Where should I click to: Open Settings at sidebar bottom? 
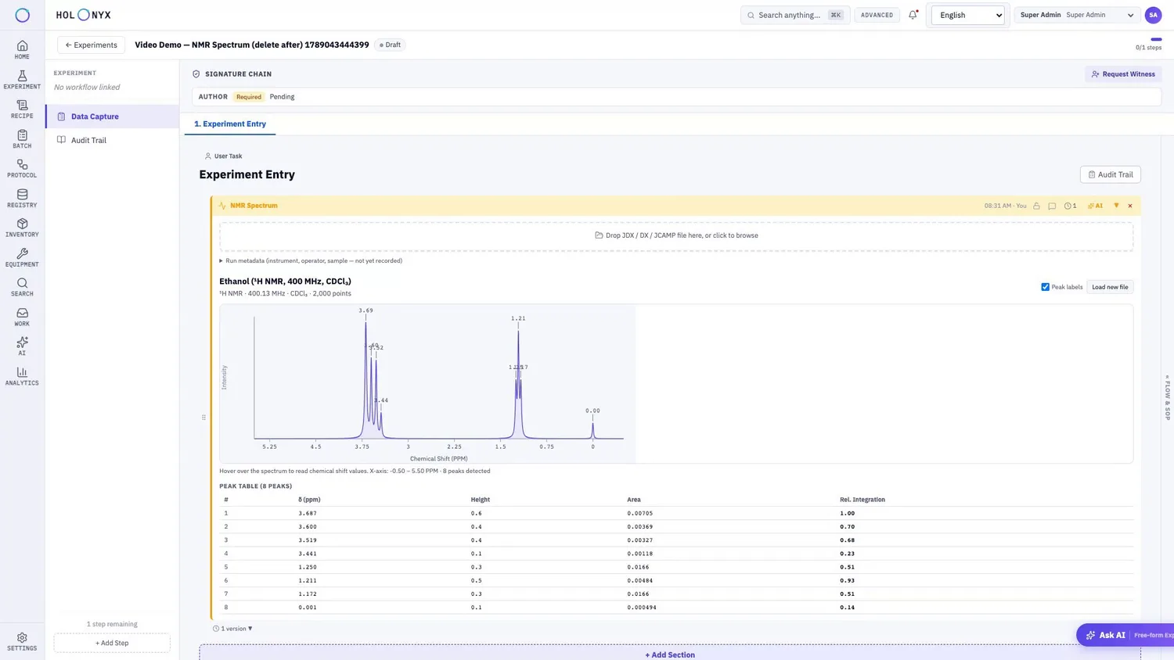point(22,642)
